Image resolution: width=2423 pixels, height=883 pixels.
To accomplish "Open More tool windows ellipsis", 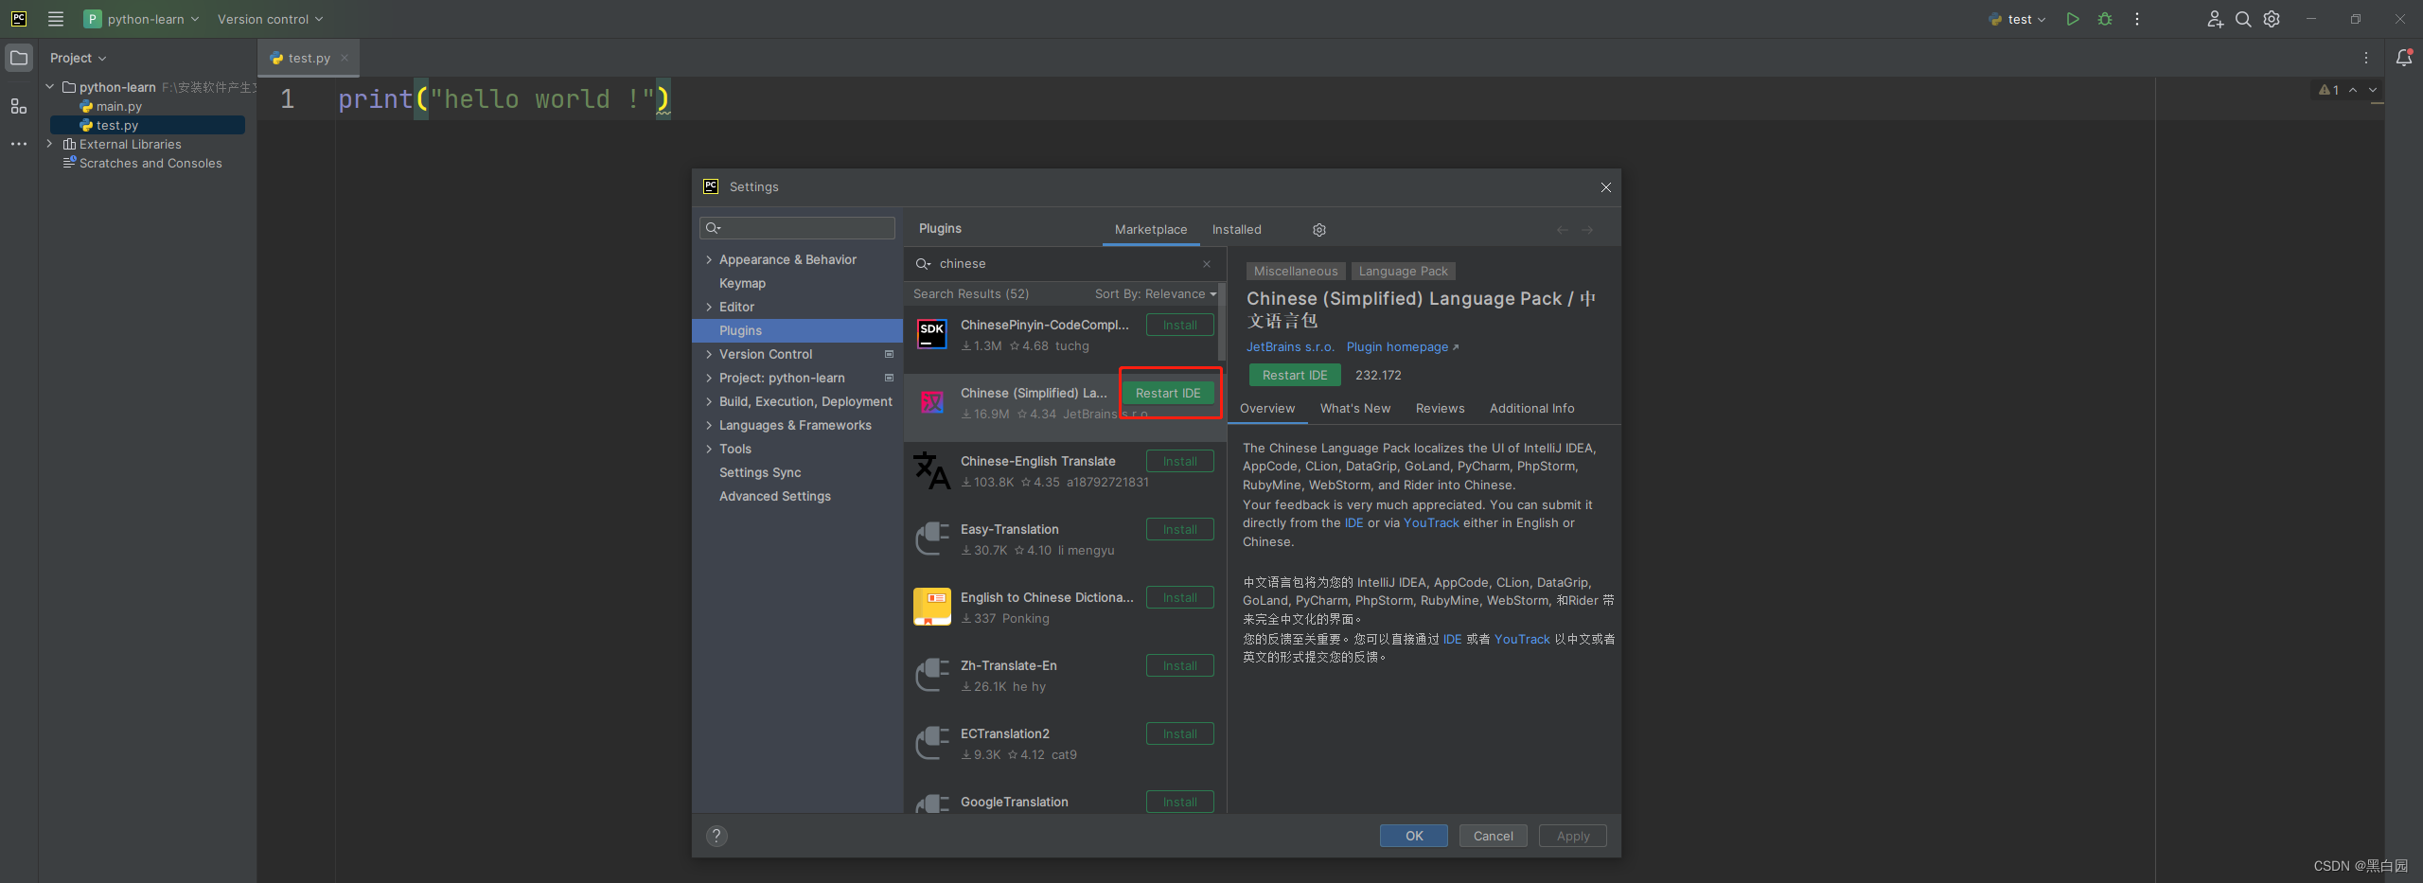I will tap(19, 144).
